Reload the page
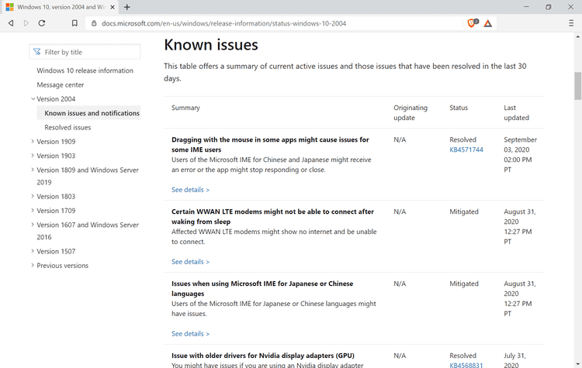Image resolution: width=582 pixels, height=368 pixels. [42, 23]
